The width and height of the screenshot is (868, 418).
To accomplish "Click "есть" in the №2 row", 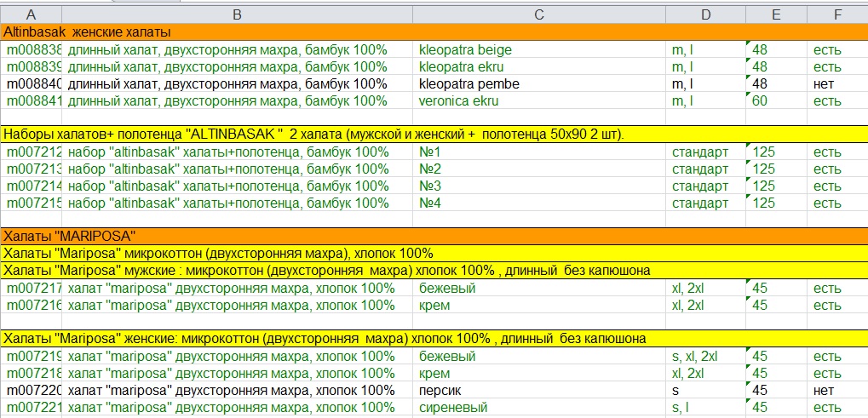I will [827, 169].
